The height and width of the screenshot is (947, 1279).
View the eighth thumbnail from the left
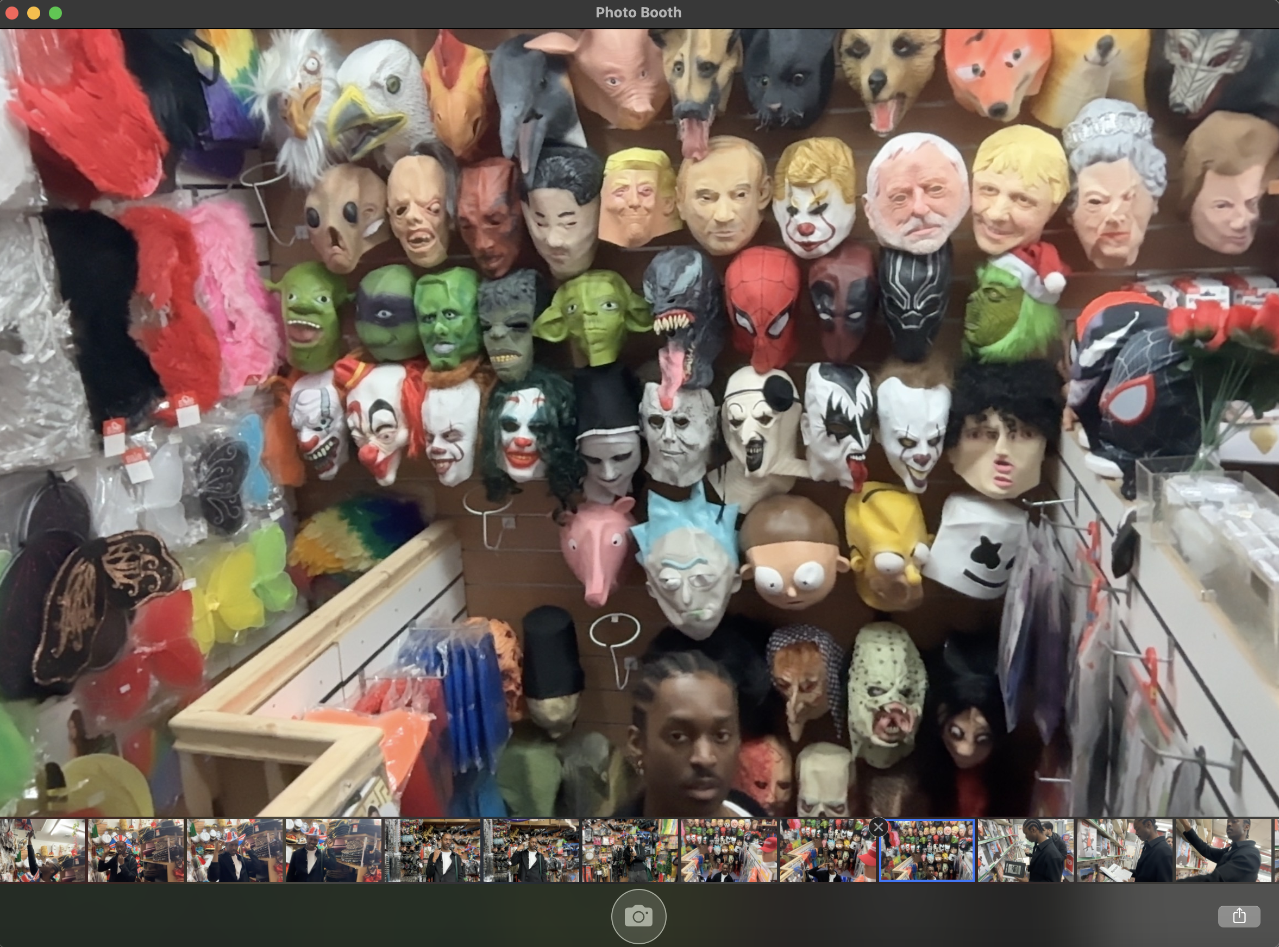(x=729, y=851)
